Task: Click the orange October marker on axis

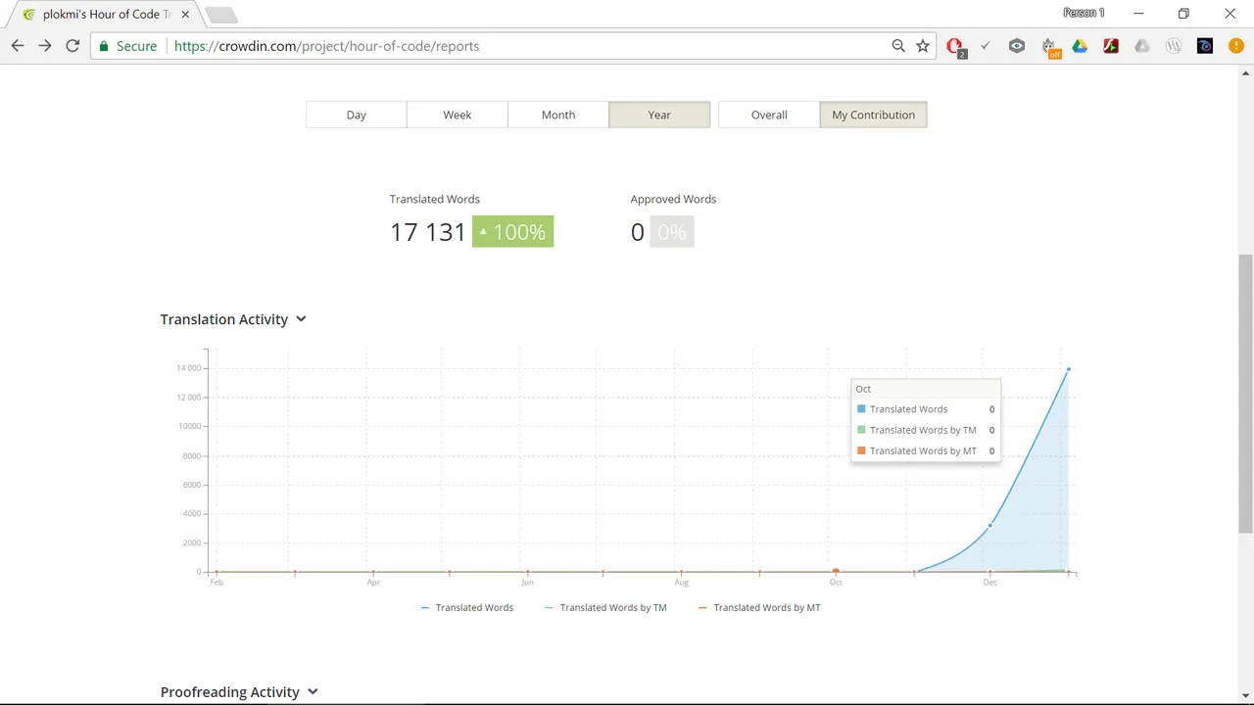Action: [836, 571]
